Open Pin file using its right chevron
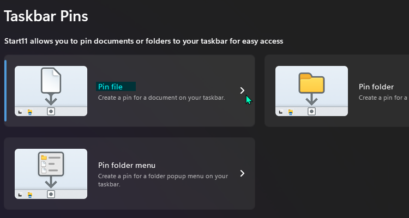The width and height of the screenshot is (409, 218). (242, 90)
